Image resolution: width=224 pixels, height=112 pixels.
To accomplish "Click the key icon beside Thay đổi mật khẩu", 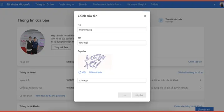I will click(161, 20).
